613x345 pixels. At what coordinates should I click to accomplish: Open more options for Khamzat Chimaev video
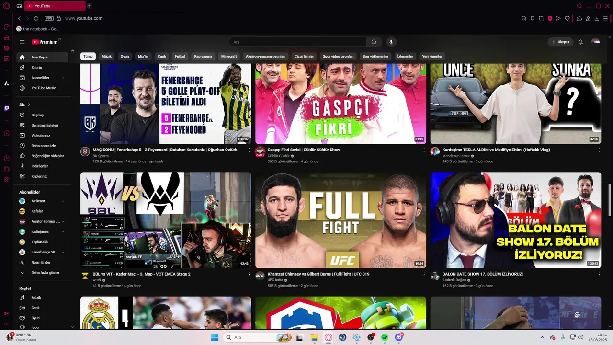(x=424, y=274)
